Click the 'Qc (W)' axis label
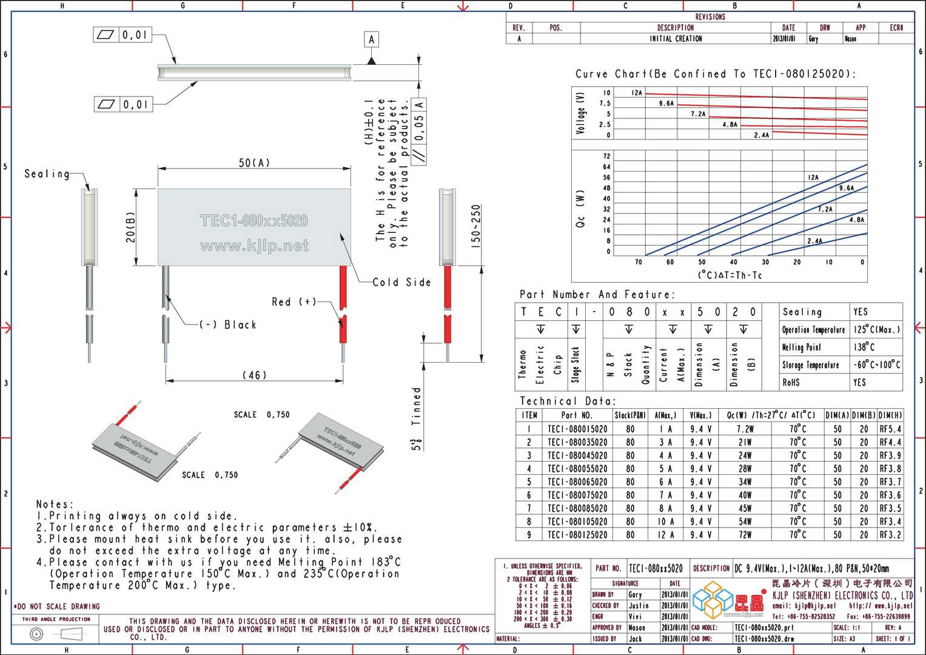The height and width of the screenshot is (655, 926). point(580,209)
